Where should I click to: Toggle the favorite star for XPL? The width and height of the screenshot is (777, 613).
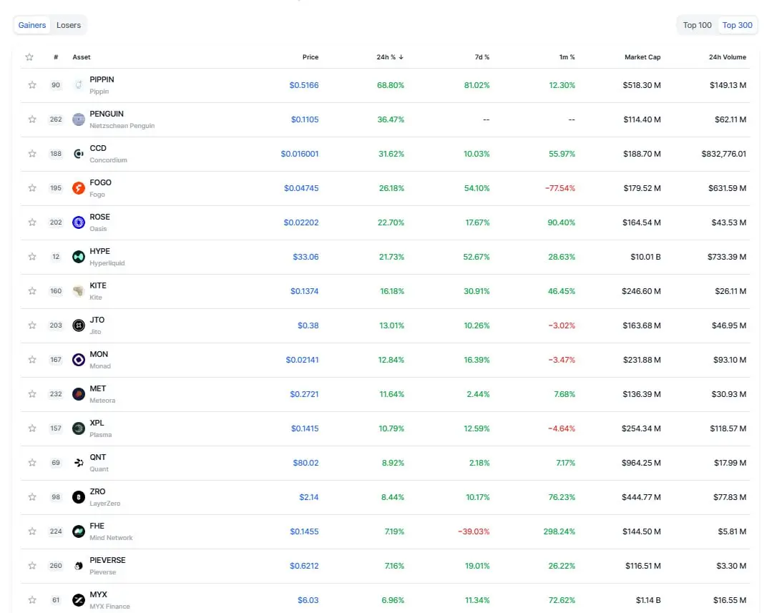click(x=32, y=428)
